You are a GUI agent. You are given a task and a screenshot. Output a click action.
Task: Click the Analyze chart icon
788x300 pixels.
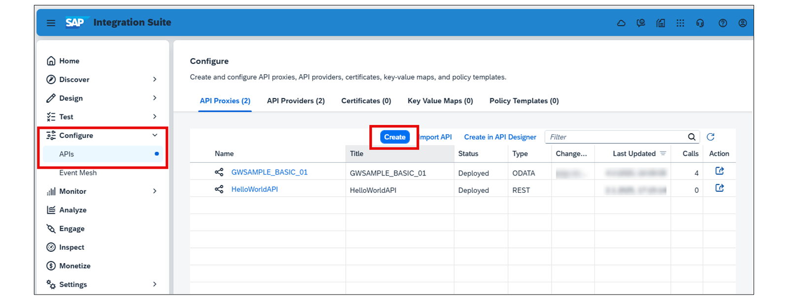(51, 210)
